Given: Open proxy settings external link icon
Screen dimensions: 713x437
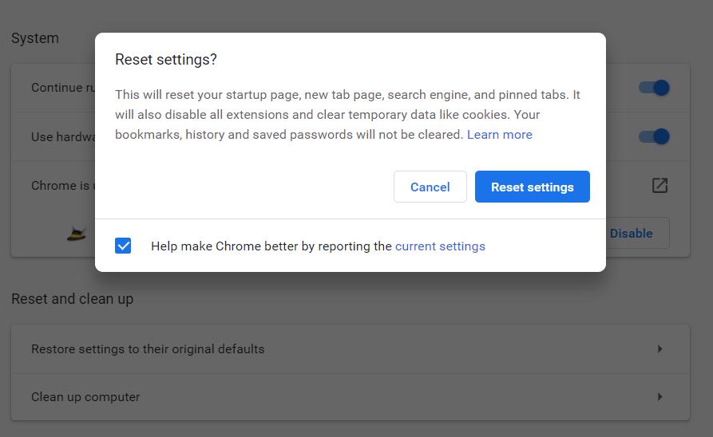Looking at the screenshot, I should click(660, 185).
